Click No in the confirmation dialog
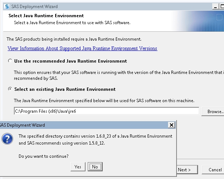The width and height of the screenshot is (224, 179). [x=95, y=167]
